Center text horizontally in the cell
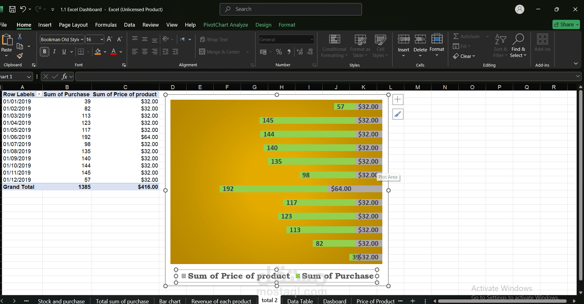584x304 pixels. click(x=145, y=52)
